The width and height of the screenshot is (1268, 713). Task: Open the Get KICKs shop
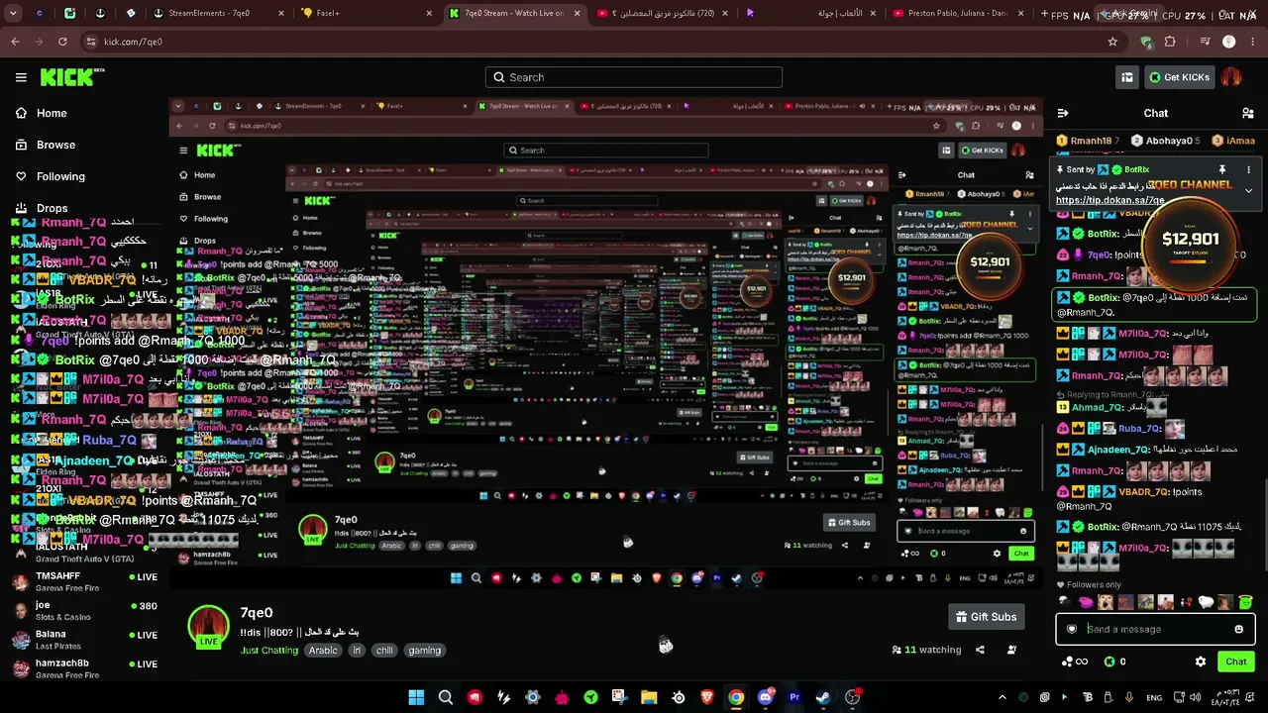tap(1178, 77)
